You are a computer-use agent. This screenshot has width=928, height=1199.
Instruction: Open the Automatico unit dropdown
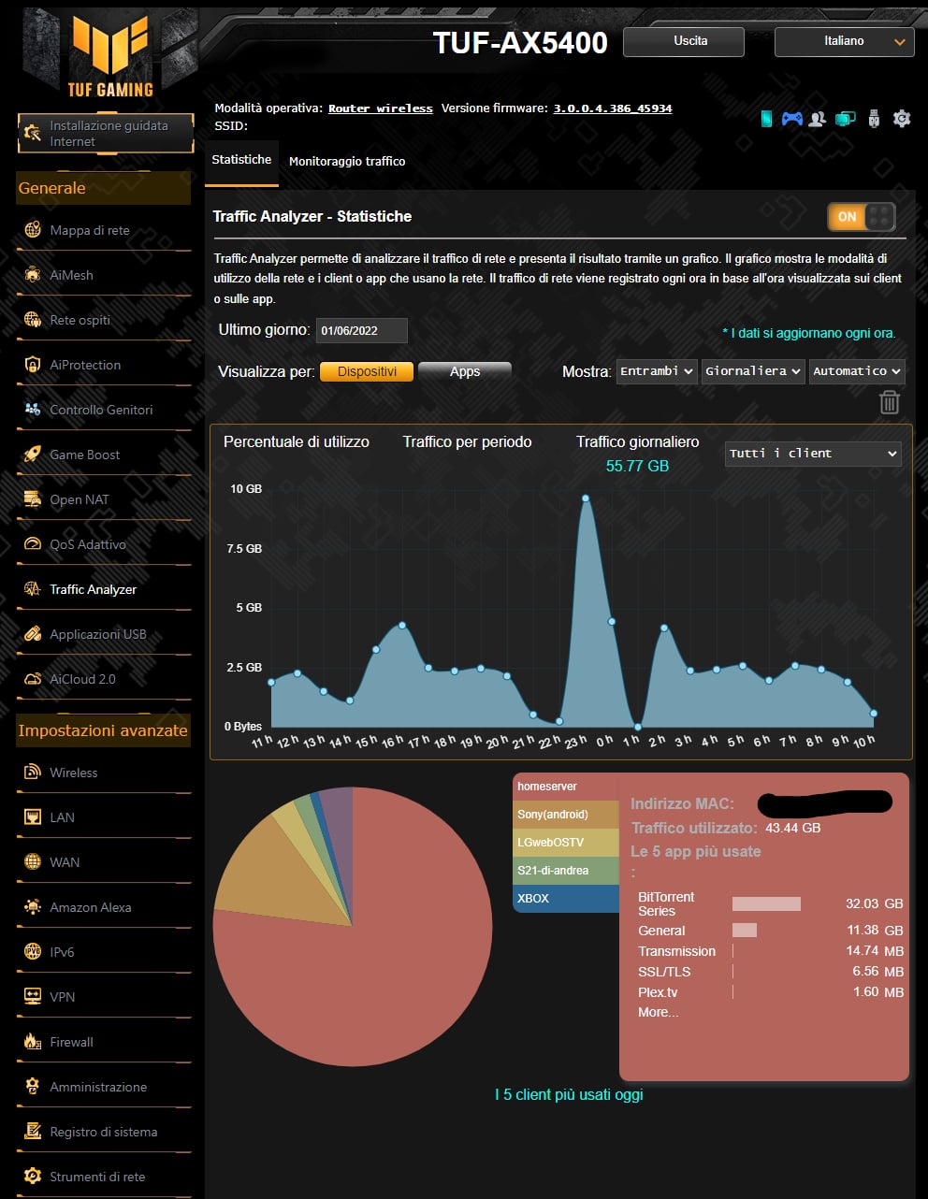[x=856, y=371]
